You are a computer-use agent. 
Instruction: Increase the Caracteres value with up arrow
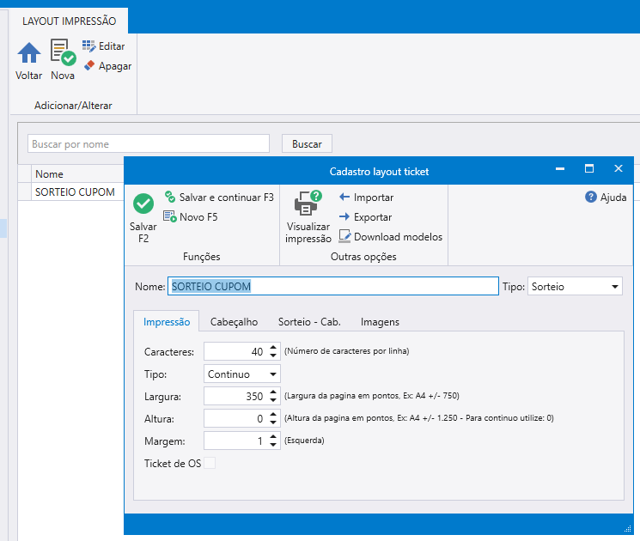click(273, 348)
